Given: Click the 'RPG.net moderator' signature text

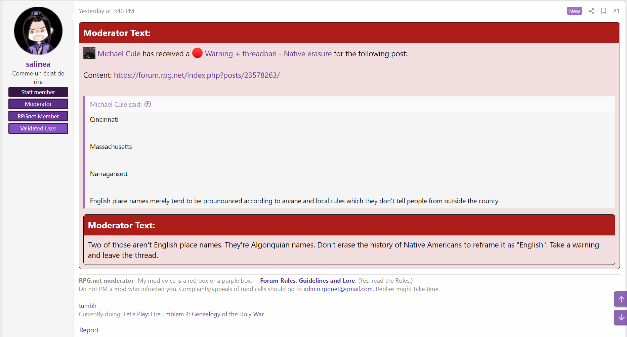Looking at the screenshot, I should [106, 281].
